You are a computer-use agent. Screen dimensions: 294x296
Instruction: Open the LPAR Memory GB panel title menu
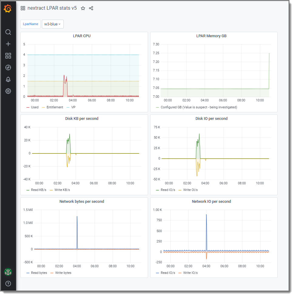(211, 36)
